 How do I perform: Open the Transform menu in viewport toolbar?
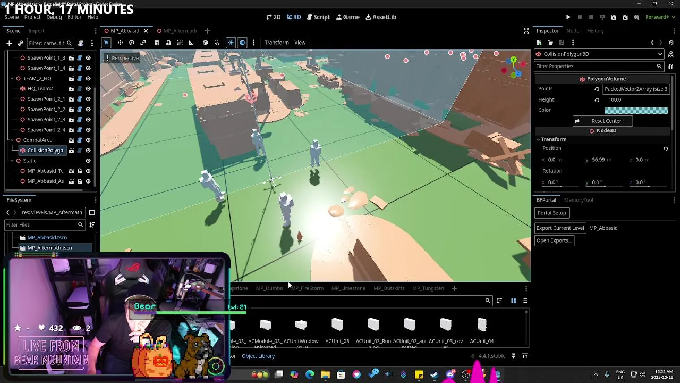click(x=277, y=43)
